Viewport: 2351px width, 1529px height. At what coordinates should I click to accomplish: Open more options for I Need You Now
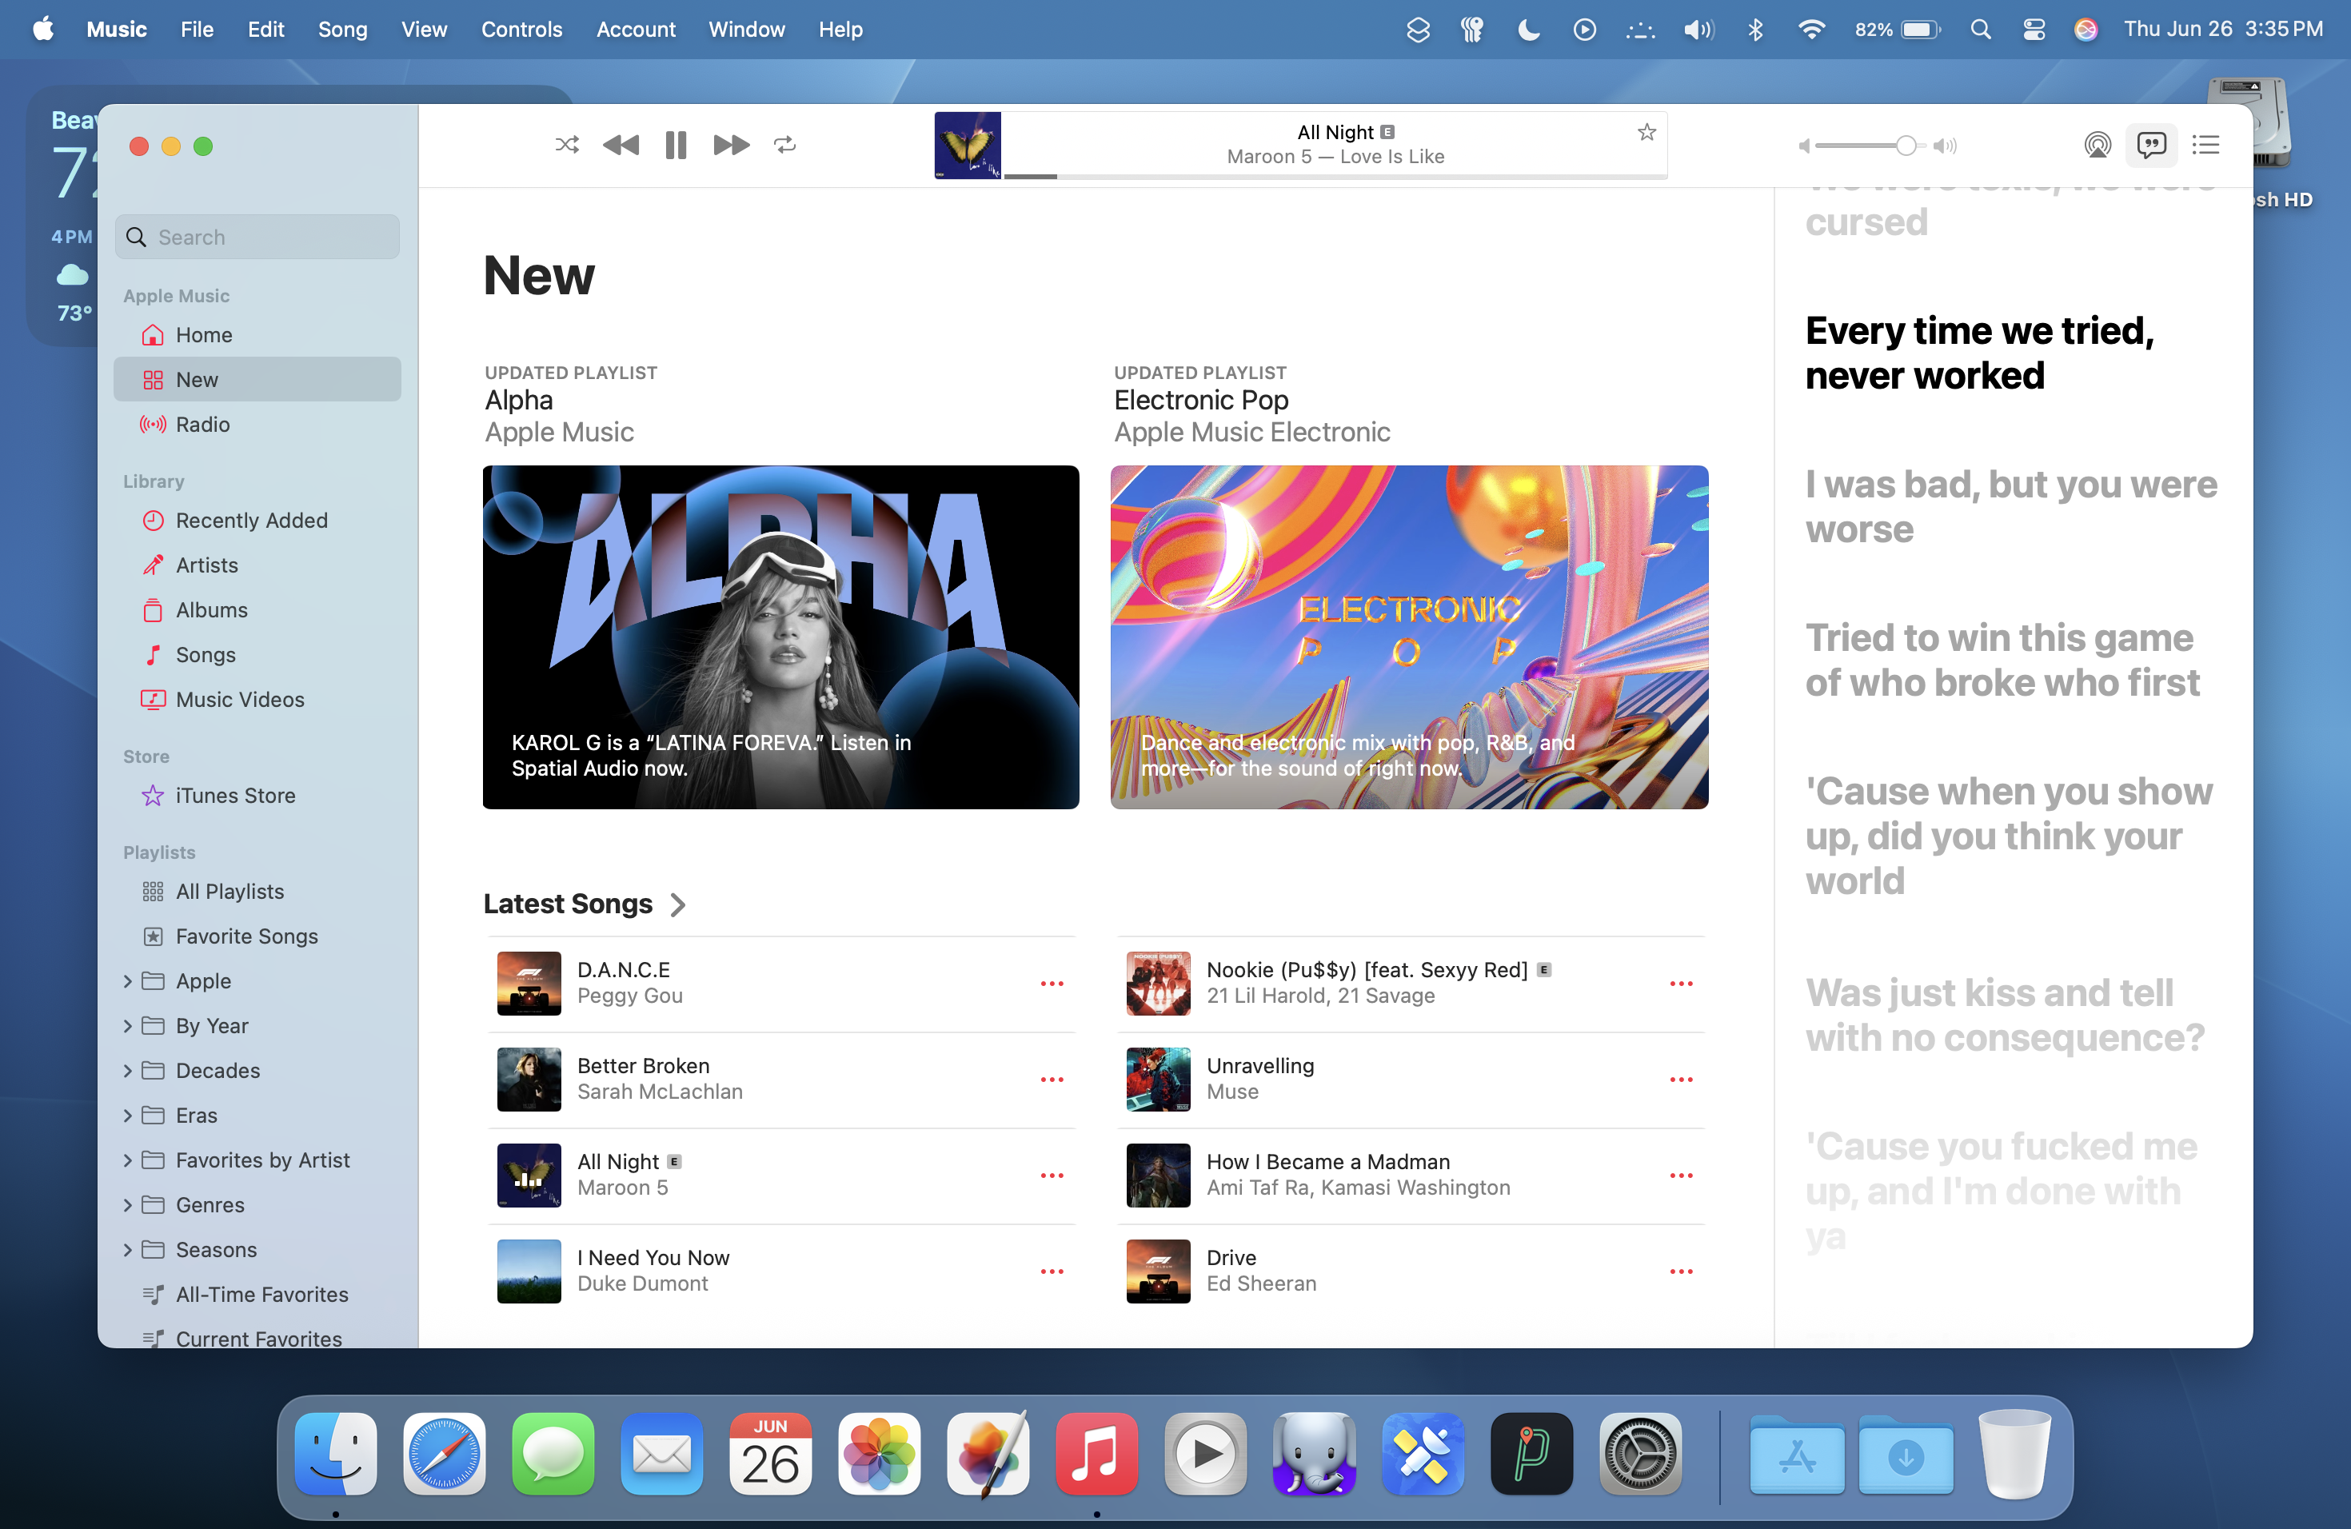click(1052, 1272)
